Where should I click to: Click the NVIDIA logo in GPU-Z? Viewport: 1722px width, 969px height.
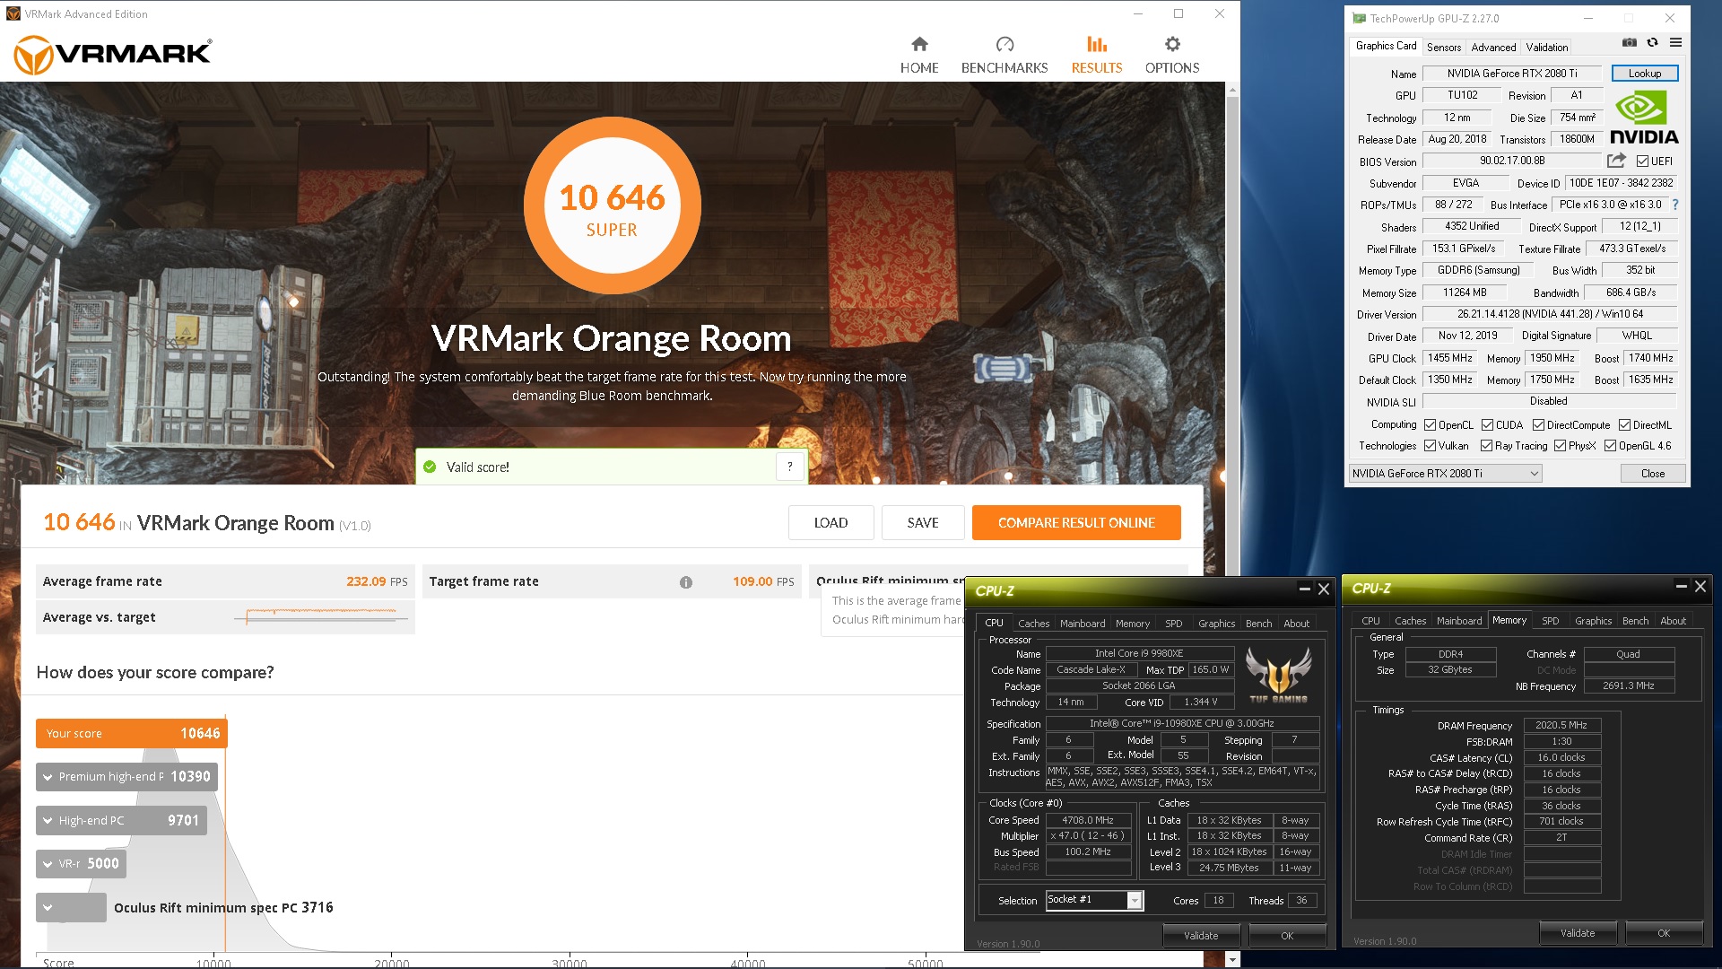point(1644,118)
